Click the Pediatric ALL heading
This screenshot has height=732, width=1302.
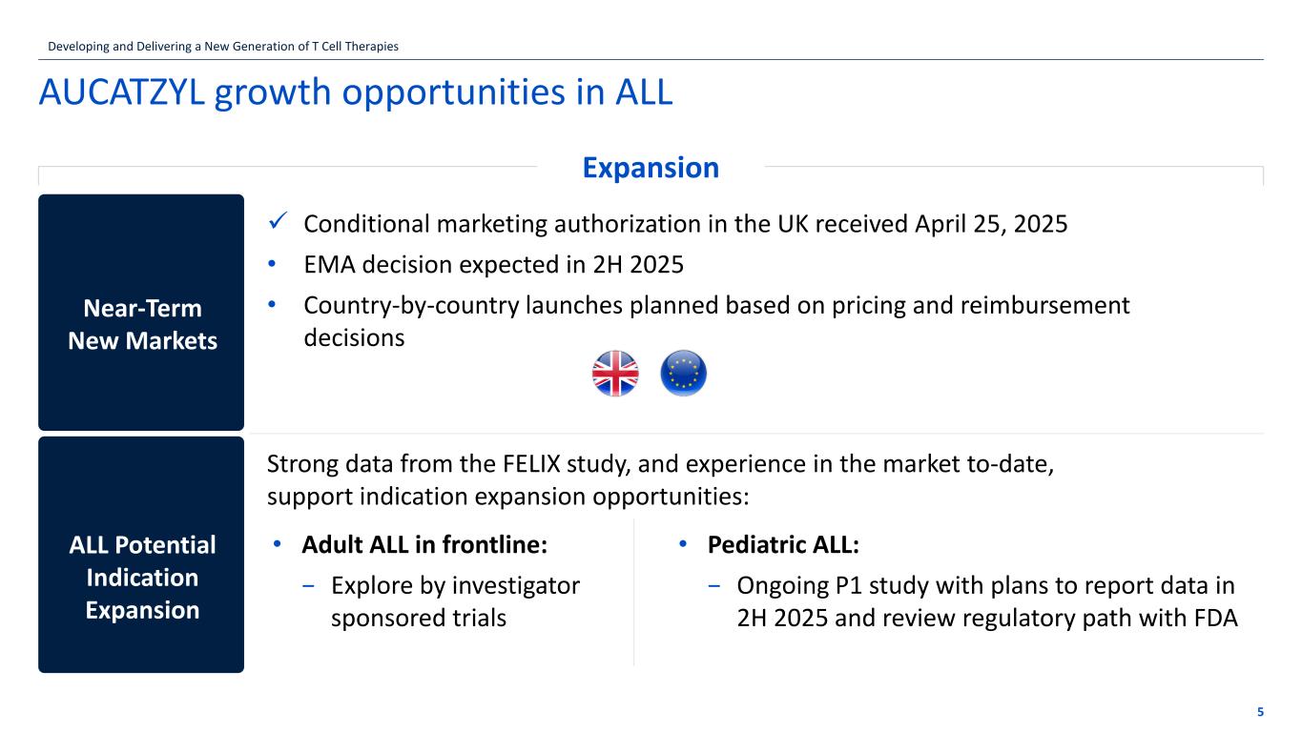(782, 544)
